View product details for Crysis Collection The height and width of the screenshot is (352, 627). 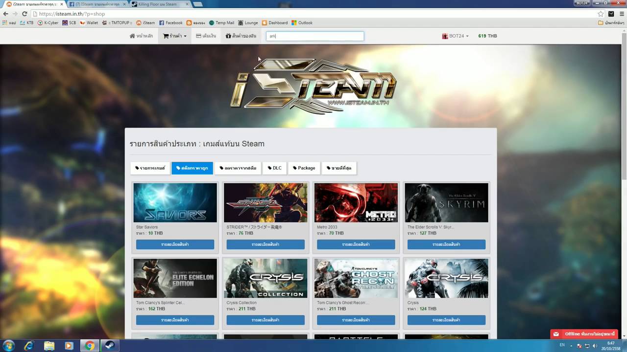click(x=265, y=320)
